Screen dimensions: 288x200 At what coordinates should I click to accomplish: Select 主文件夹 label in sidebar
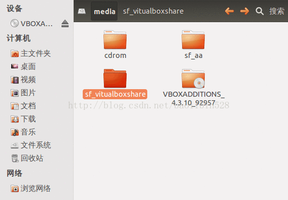tap(36, 53)
